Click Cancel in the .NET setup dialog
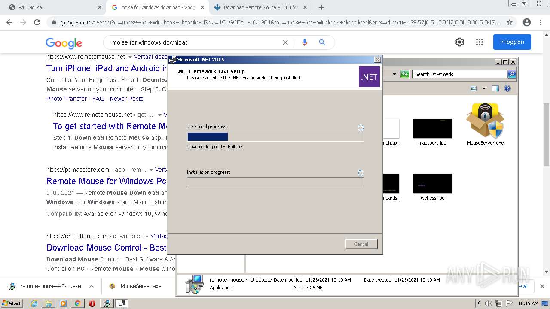 pyautogui.click(x=361, y=244)
